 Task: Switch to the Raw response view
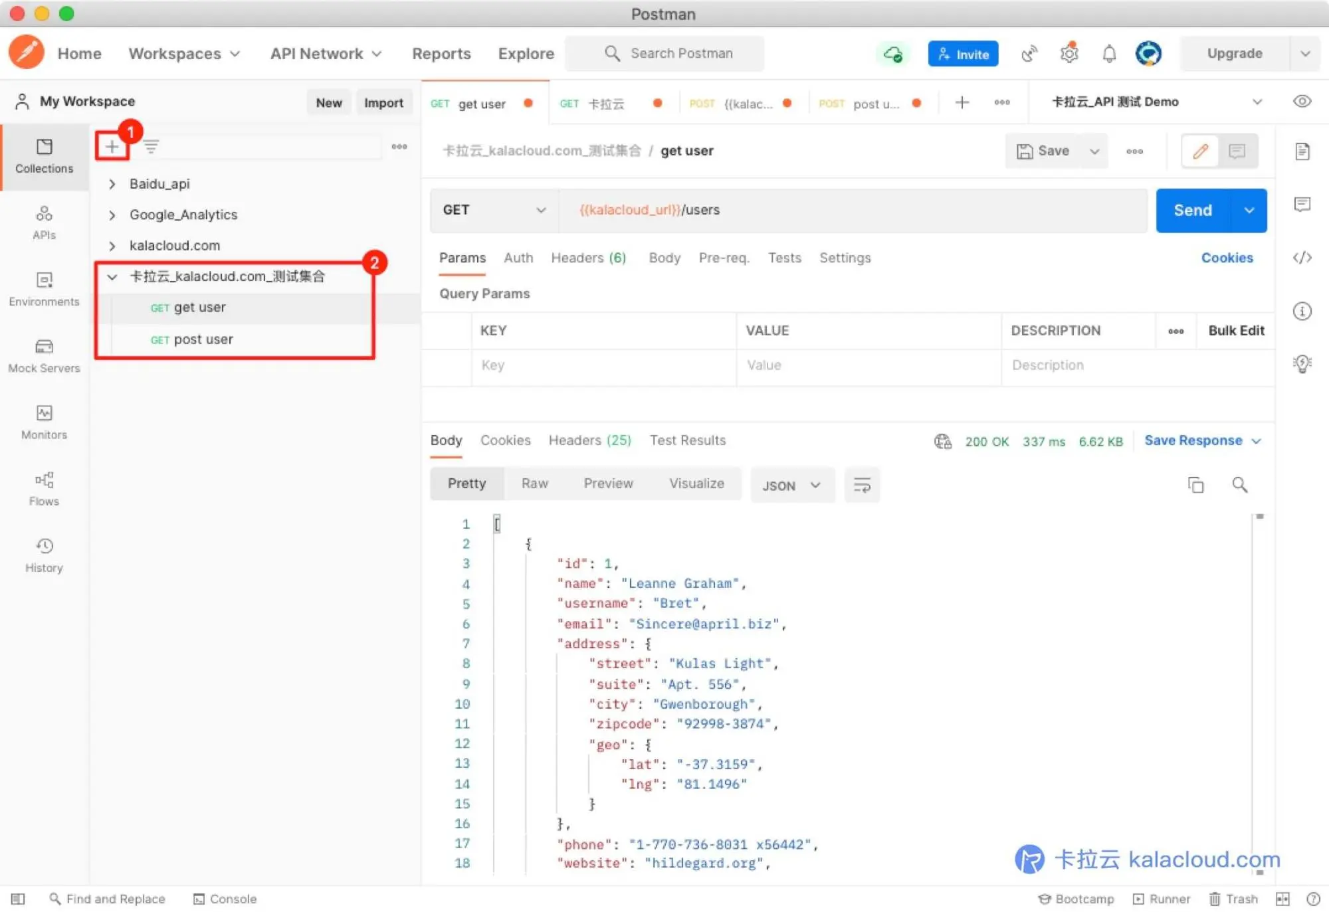[x=534, y=484]
